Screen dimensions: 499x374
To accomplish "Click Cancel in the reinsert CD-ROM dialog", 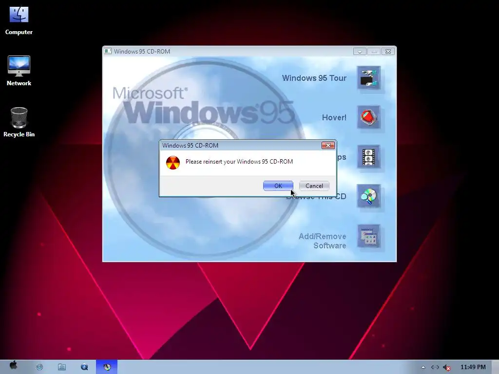I will pyautogui.click(x=314, y=186).
